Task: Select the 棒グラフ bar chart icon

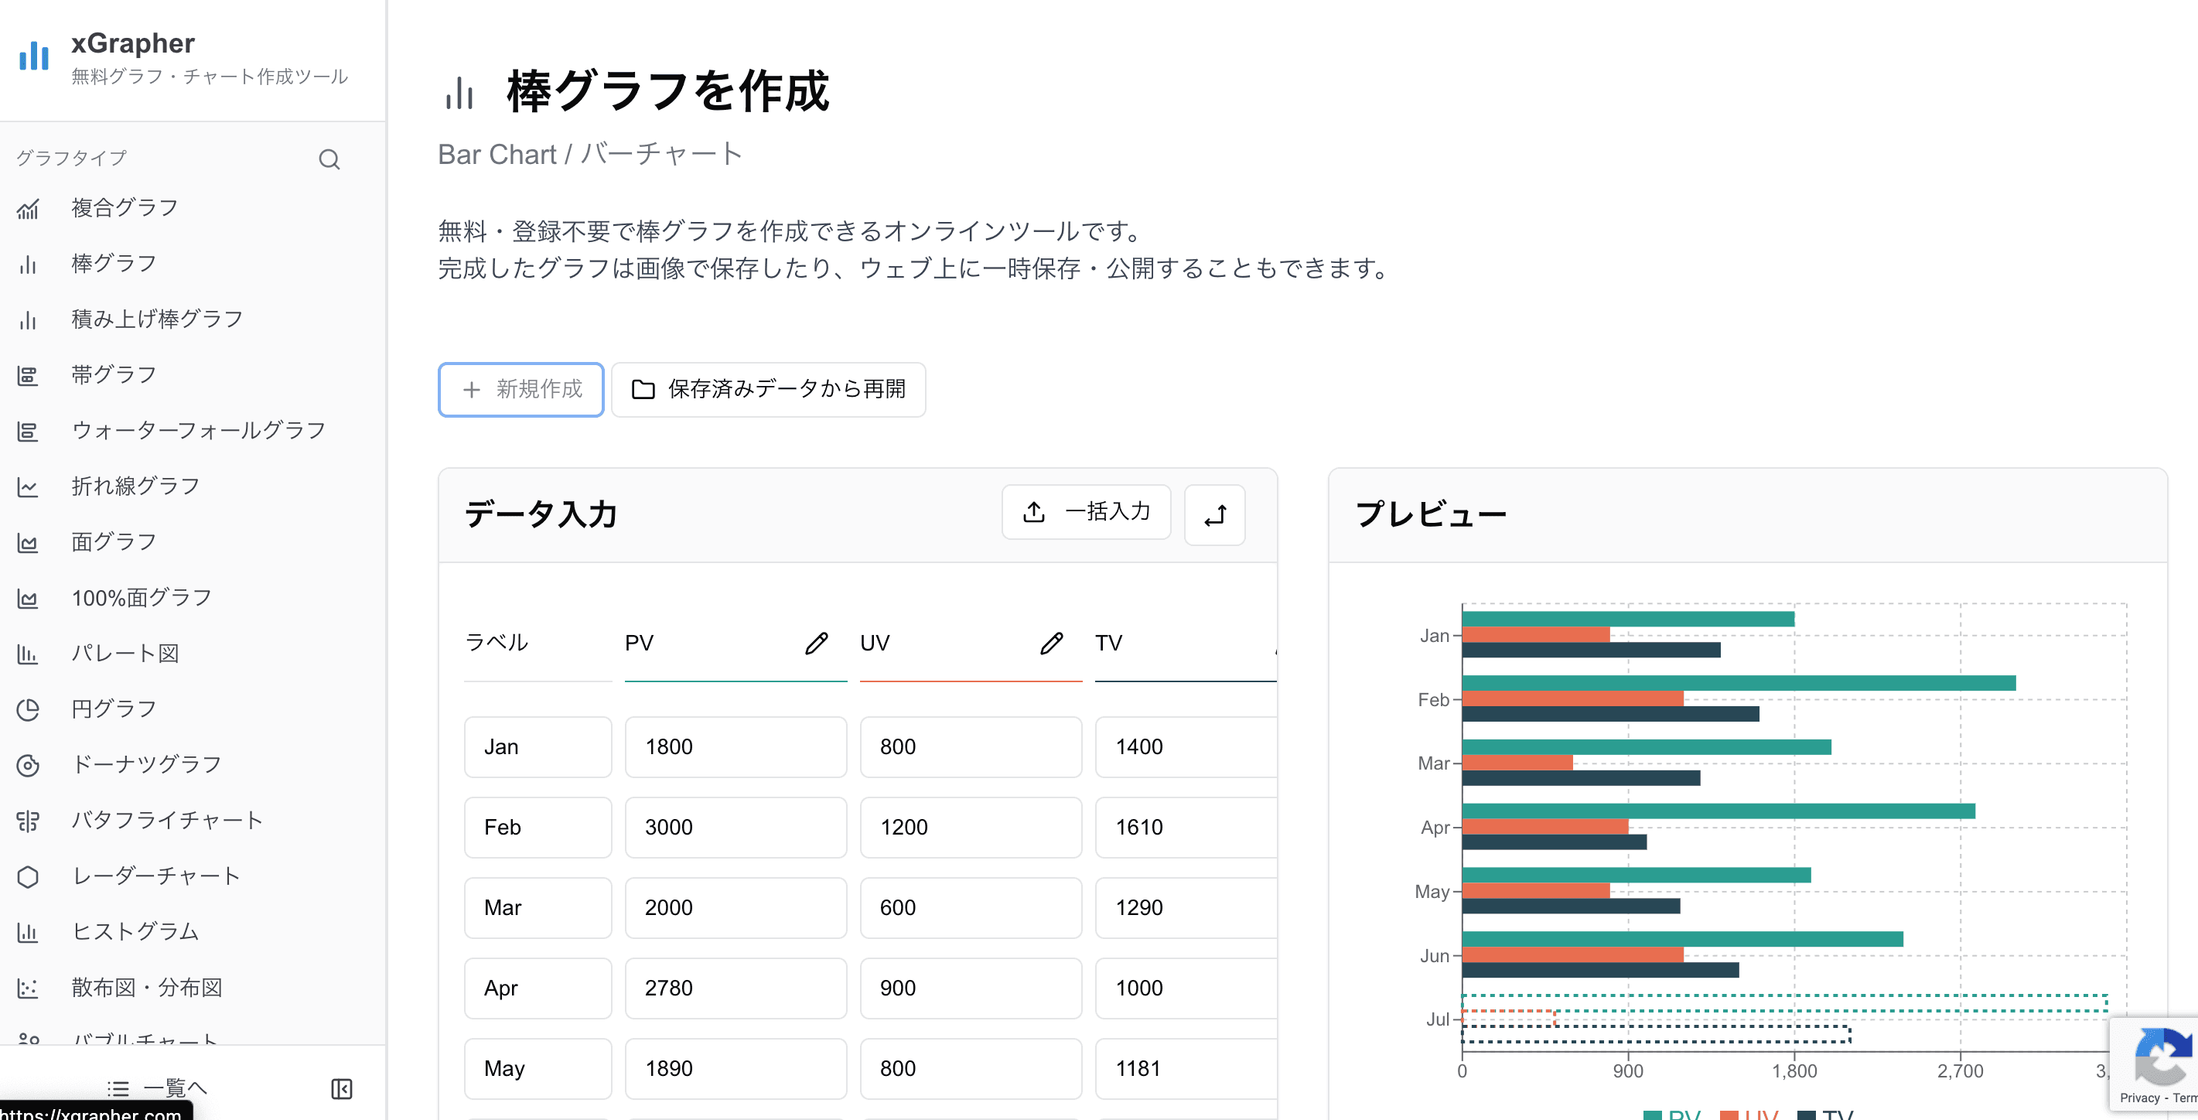Action: pyautogui.click(x=29, y=264)
